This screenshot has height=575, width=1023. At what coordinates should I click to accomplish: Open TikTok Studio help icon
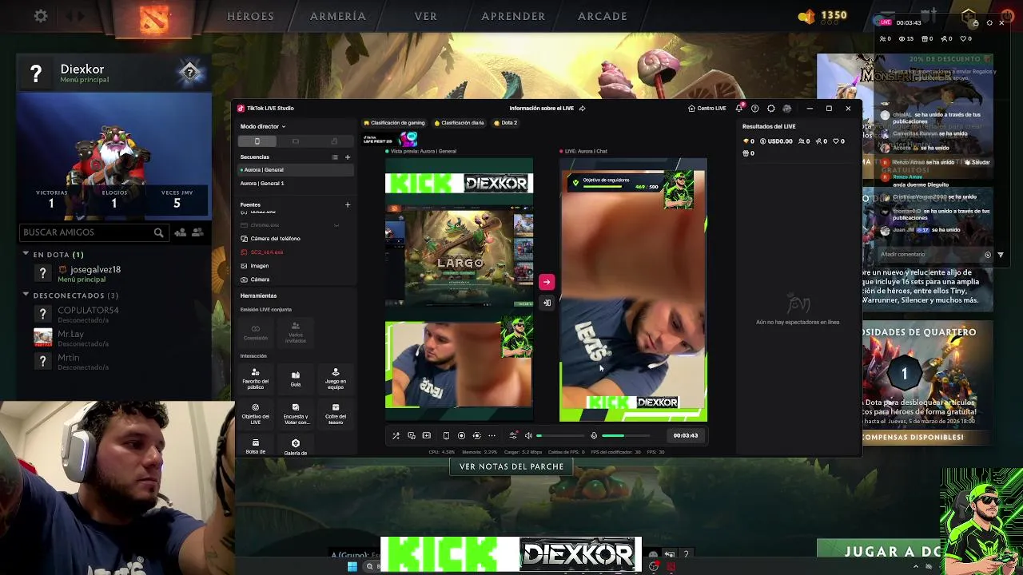754,109
